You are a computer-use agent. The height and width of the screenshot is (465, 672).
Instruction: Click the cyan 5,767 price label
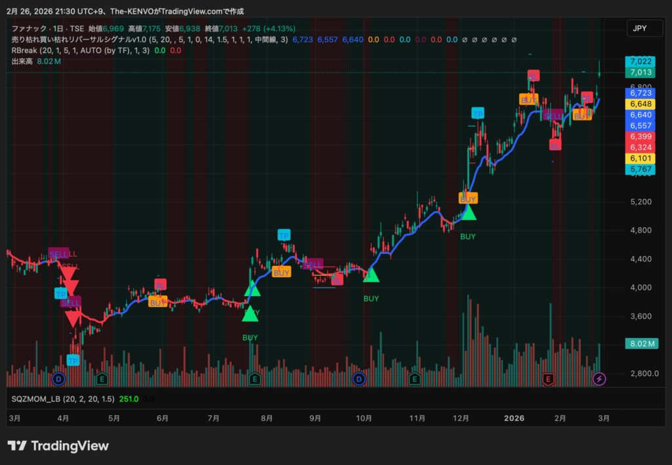[640, 169]
